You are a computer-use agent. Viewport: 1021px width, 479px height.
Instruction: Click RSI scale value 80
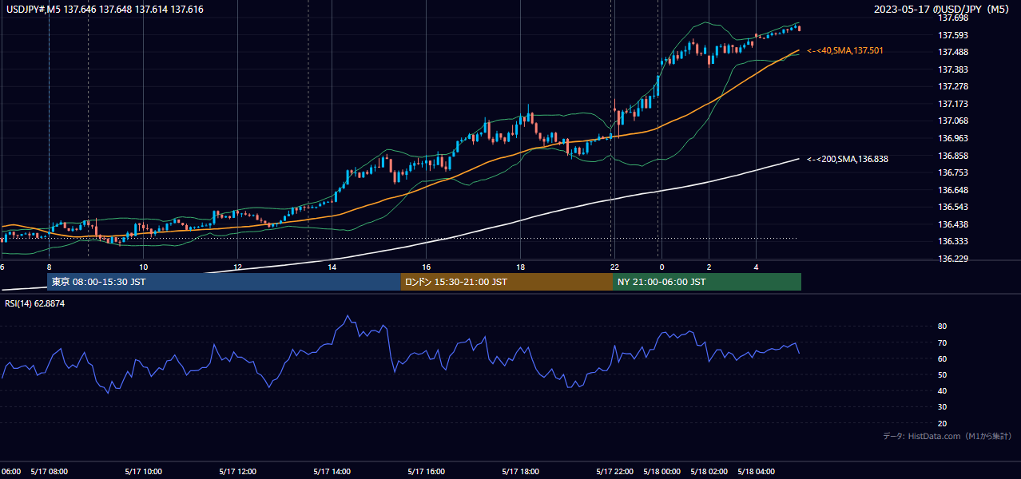coord(942,327)
